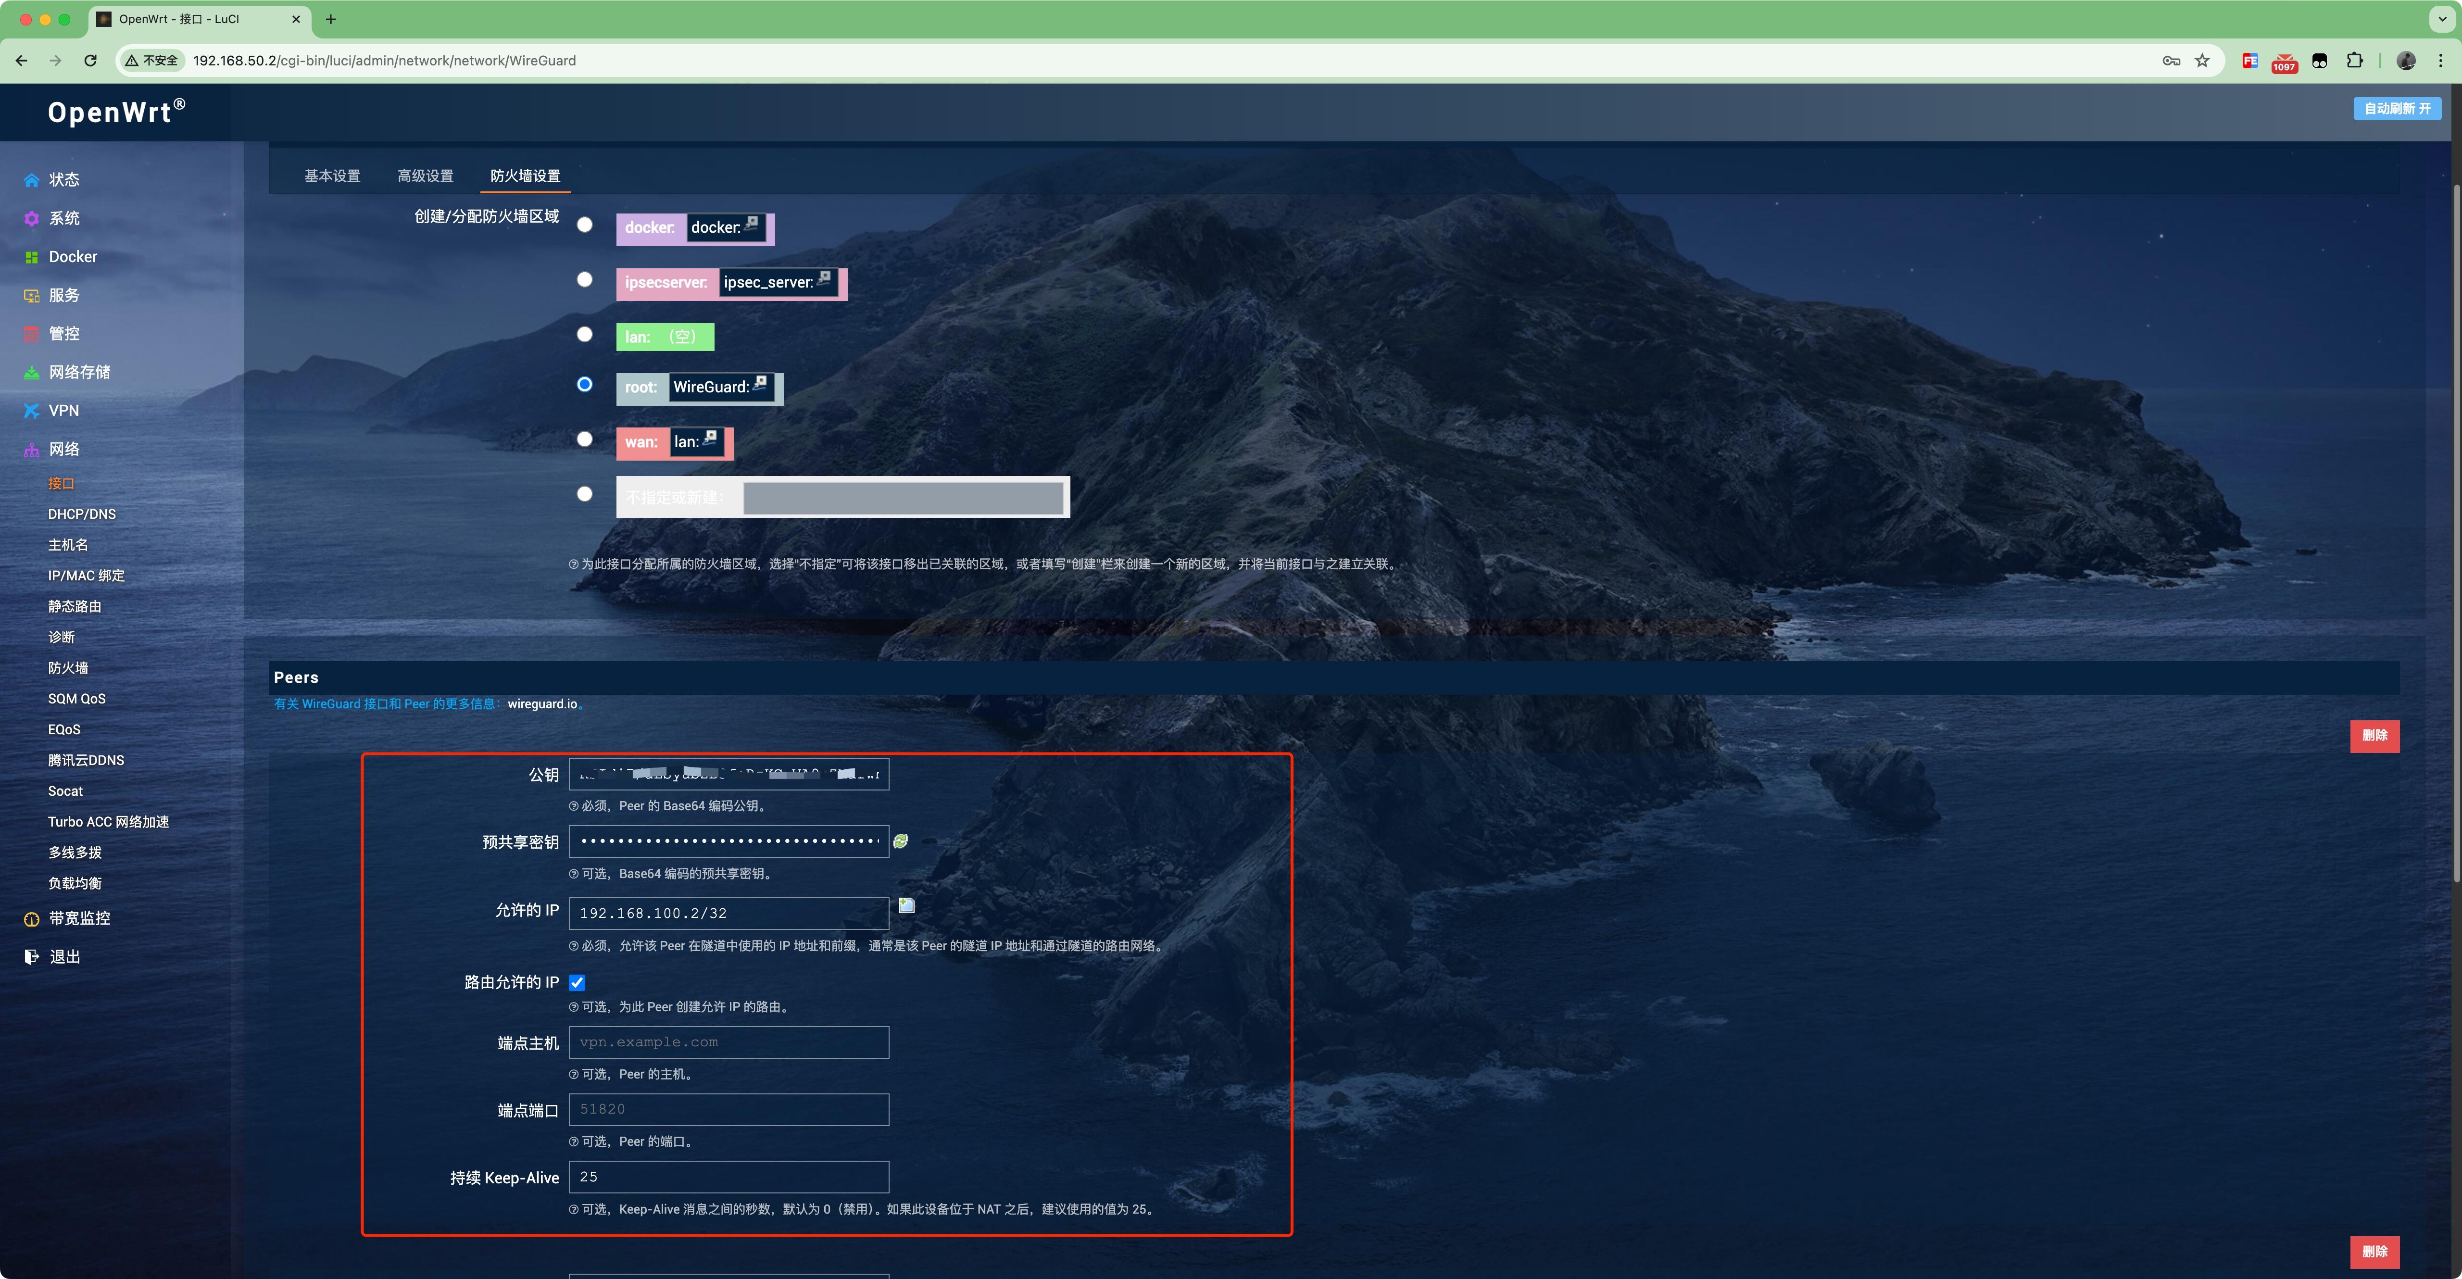Click the new zone name input field
This screenshot has height=1279, width=2462.
coord(903,497)
